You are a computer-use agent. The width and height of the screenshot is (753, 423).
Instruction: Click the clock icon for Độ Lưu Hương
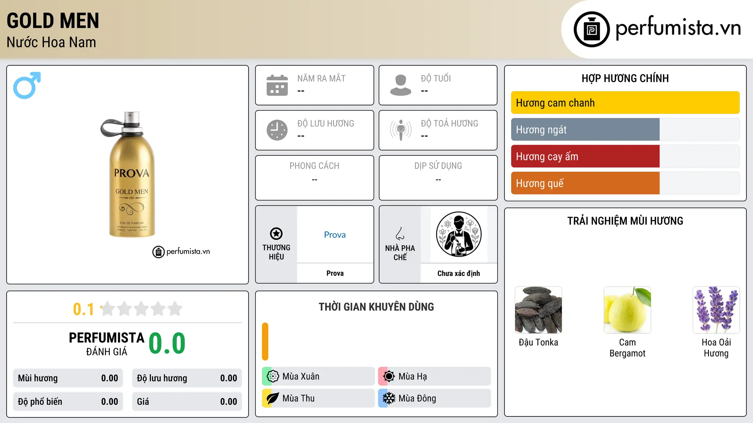[x=277, y=130]
